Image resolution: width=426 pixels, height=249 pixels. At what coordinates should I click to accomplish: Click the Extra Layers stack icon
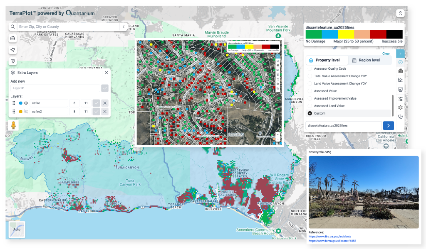pos(13,73)
